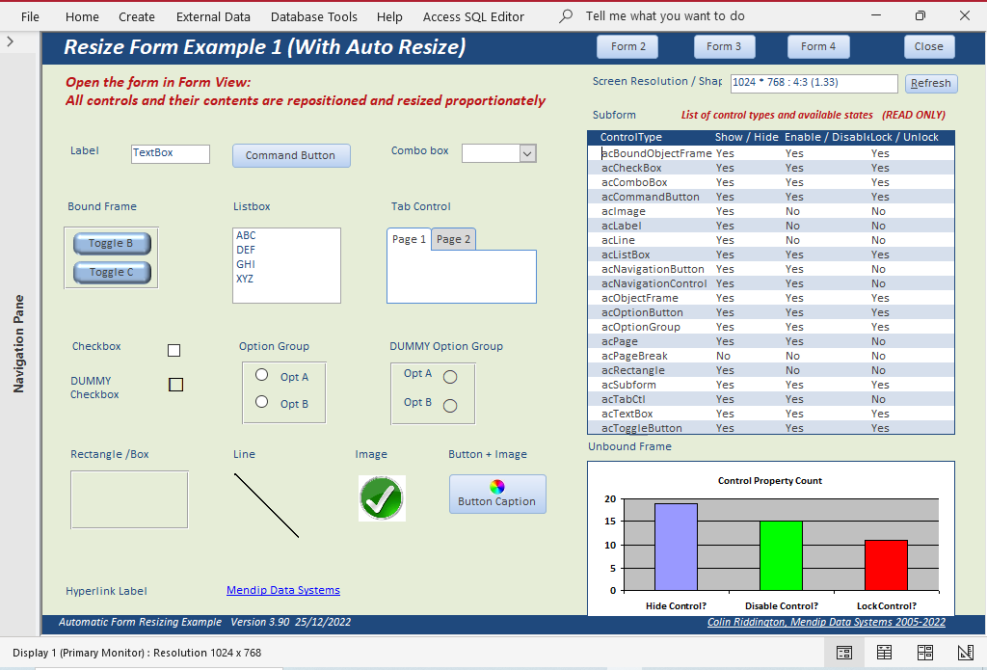Toggle the Toggle B button
The width and height of the screenshot is (987, 670).
click(x=112, y=243)
